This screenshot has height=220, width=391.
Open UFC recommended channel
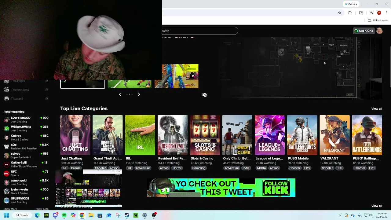click(26, 173)
